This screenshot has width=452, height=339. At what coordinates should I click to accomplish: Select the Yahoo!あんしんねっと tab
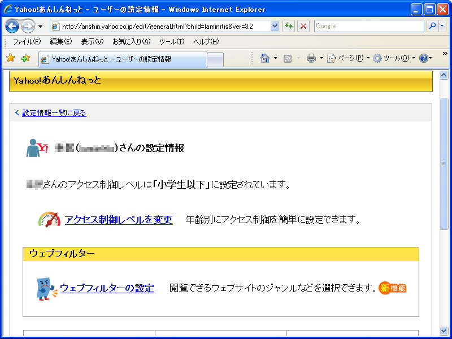[123, 59]
